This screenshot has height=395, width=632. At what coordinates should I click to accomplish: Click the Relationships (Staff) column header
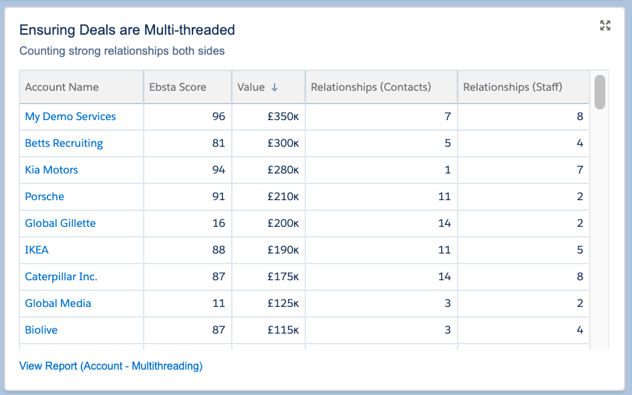coord(512,87)
